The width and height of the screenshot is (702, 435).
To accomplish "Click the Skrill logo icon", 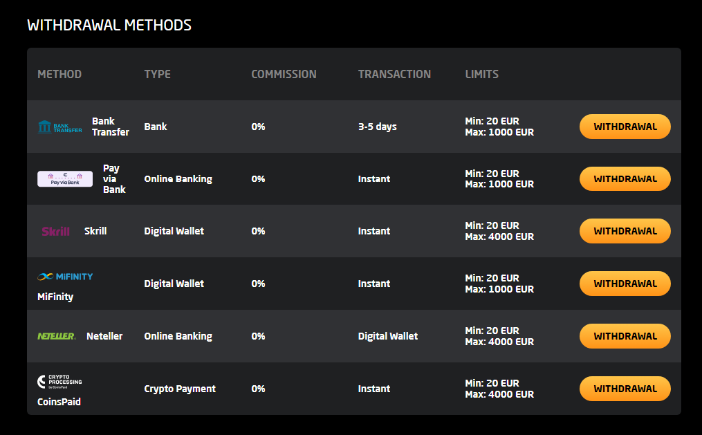I will tap(55, 231).
